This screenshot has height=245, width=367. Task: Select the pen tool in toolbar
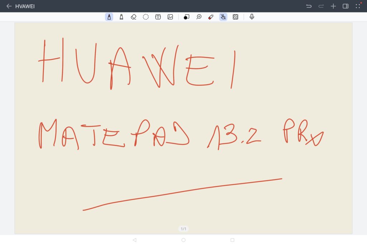[109, 17]
